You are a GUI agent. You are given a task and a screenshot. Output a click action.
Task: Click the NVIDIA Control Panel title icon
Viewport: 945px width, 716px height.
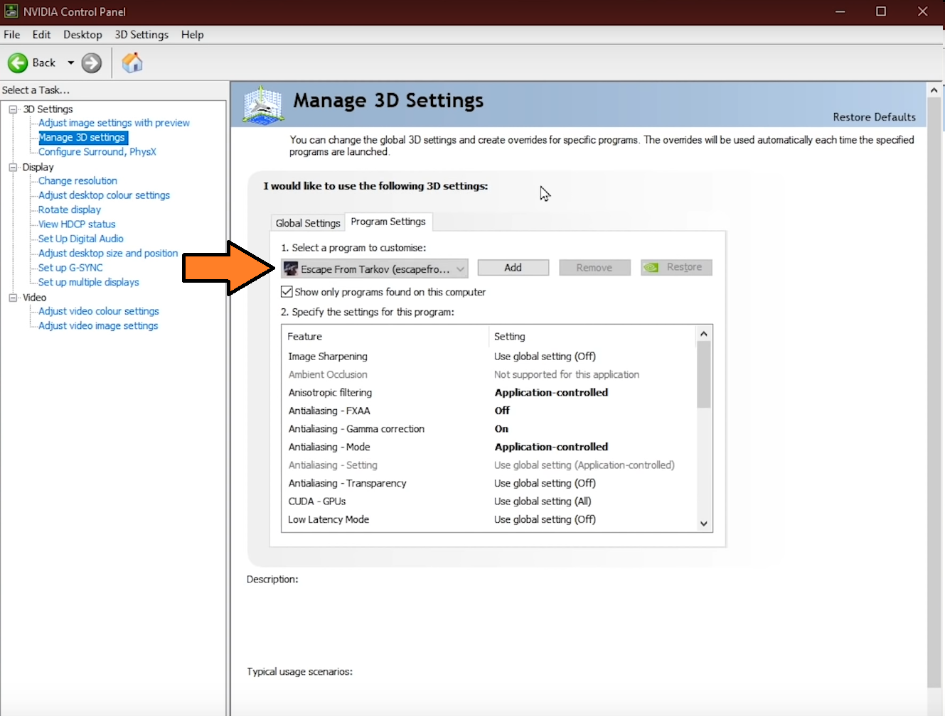coord(11,11)
